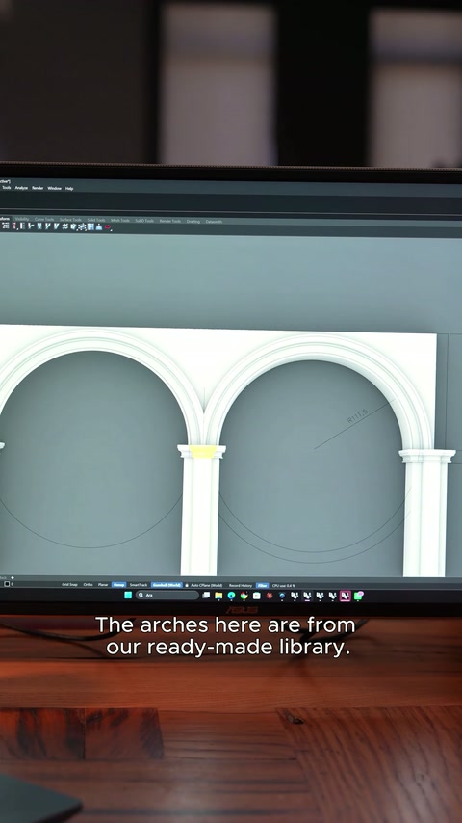Viewport: 462px width, 823px height.
Task: Toggle Osnap in the status bar
Action: coord(119,585)
